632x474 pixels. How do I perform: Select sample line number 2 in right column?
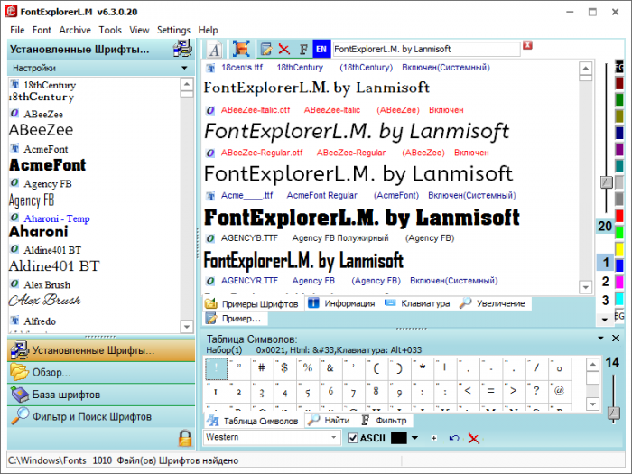pos(605,282)
